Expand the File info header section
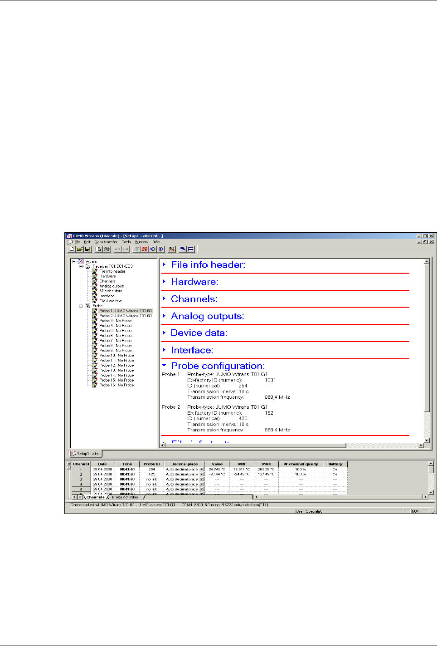Viewport: 437px width, 646px height. [x=164, y=264]
